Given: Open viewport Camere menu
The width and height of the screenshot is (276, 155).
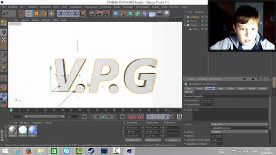Looking at the screenshot, I should 25,20.
